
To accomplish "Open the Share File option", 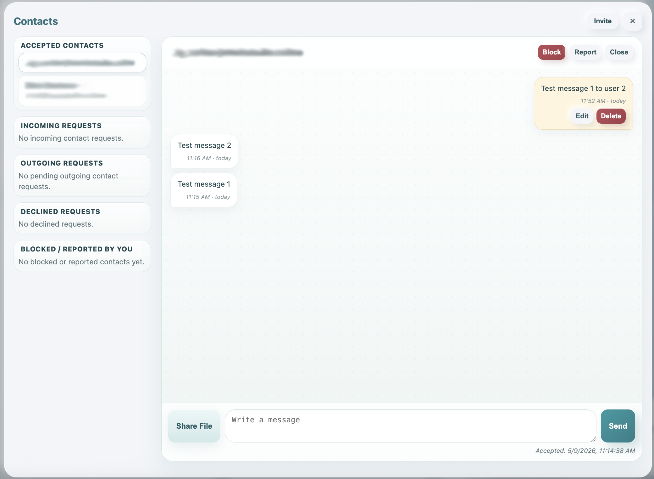I will tap(194, 426).
